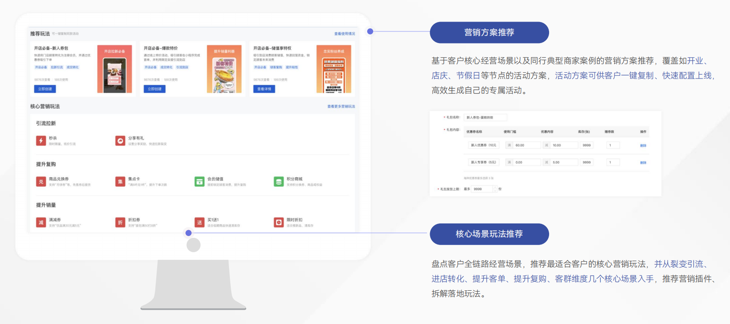The height and width of the screenshot is (324, 730).
Task: Open the 商品兑换券 icon
Action: coord(41,182)
